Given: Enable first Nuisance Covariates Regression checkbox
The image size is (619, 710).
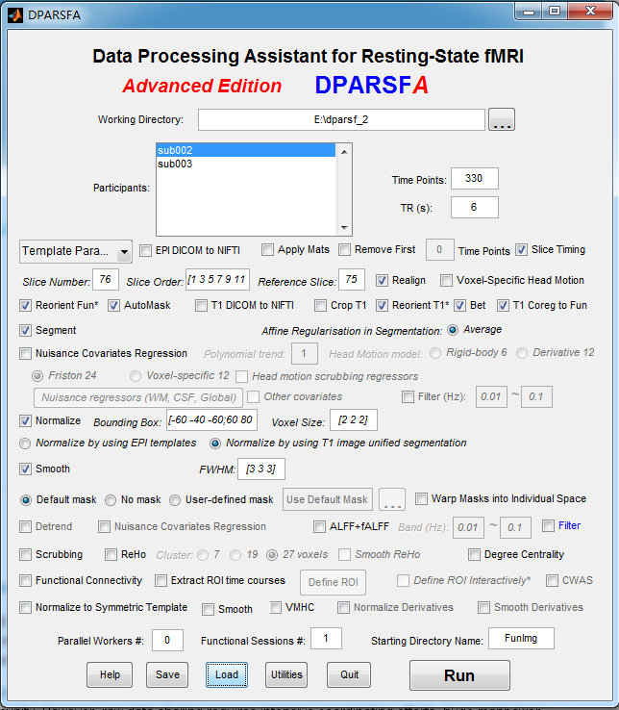Looking at the screenshot, I should click(25, 353).
